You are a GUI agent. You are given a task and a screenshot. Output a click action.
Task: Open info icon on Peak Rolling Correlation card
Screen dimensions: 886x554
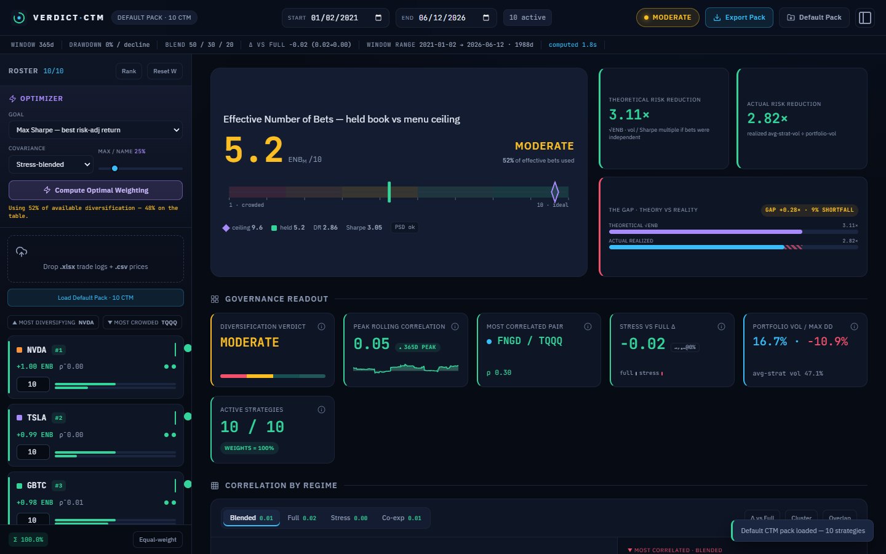coord(455,327)
